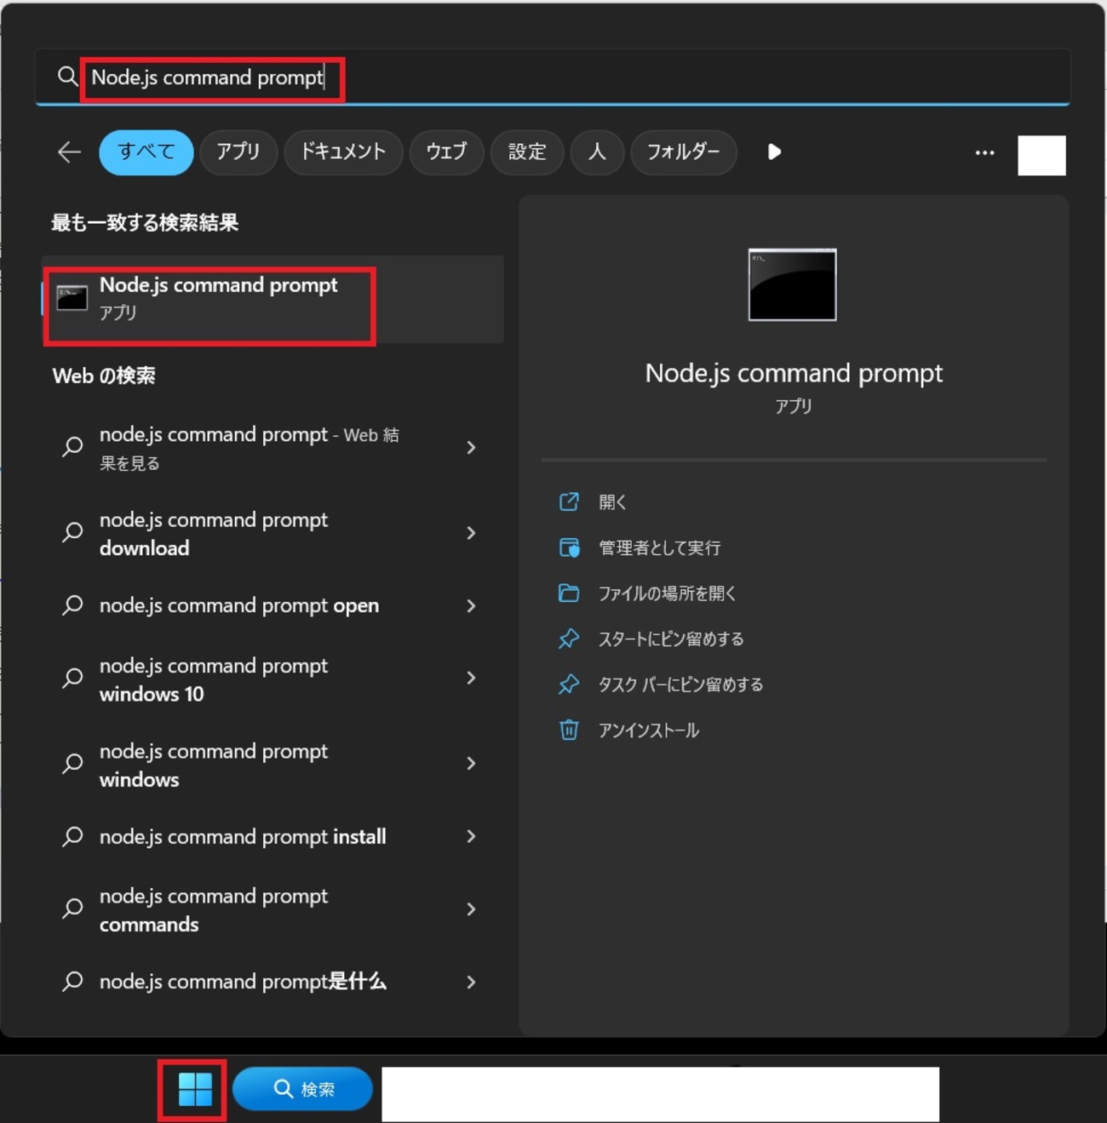Click search icon beside 'Web 結果を見る' suggestion
Image resolution: width=1107 pixels, height=1123 pixels.
72,447
